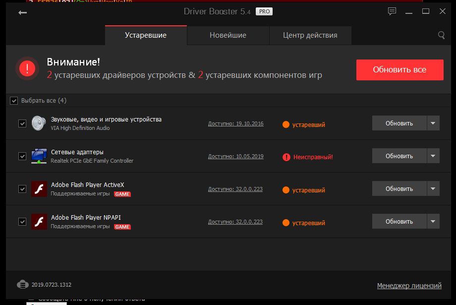456x305 pixels.
Task: Click 'устаревший' status for Flash Player NPAPI
Action: (309, 223)
